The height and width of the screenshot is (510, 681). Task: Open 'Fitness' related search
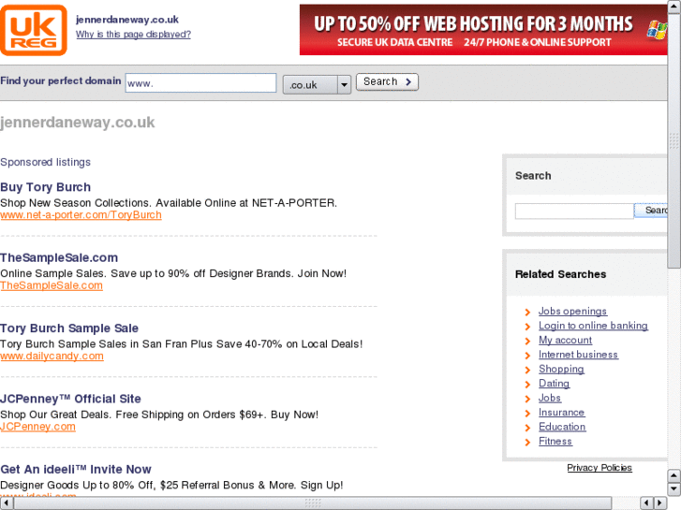click(555, 441)
